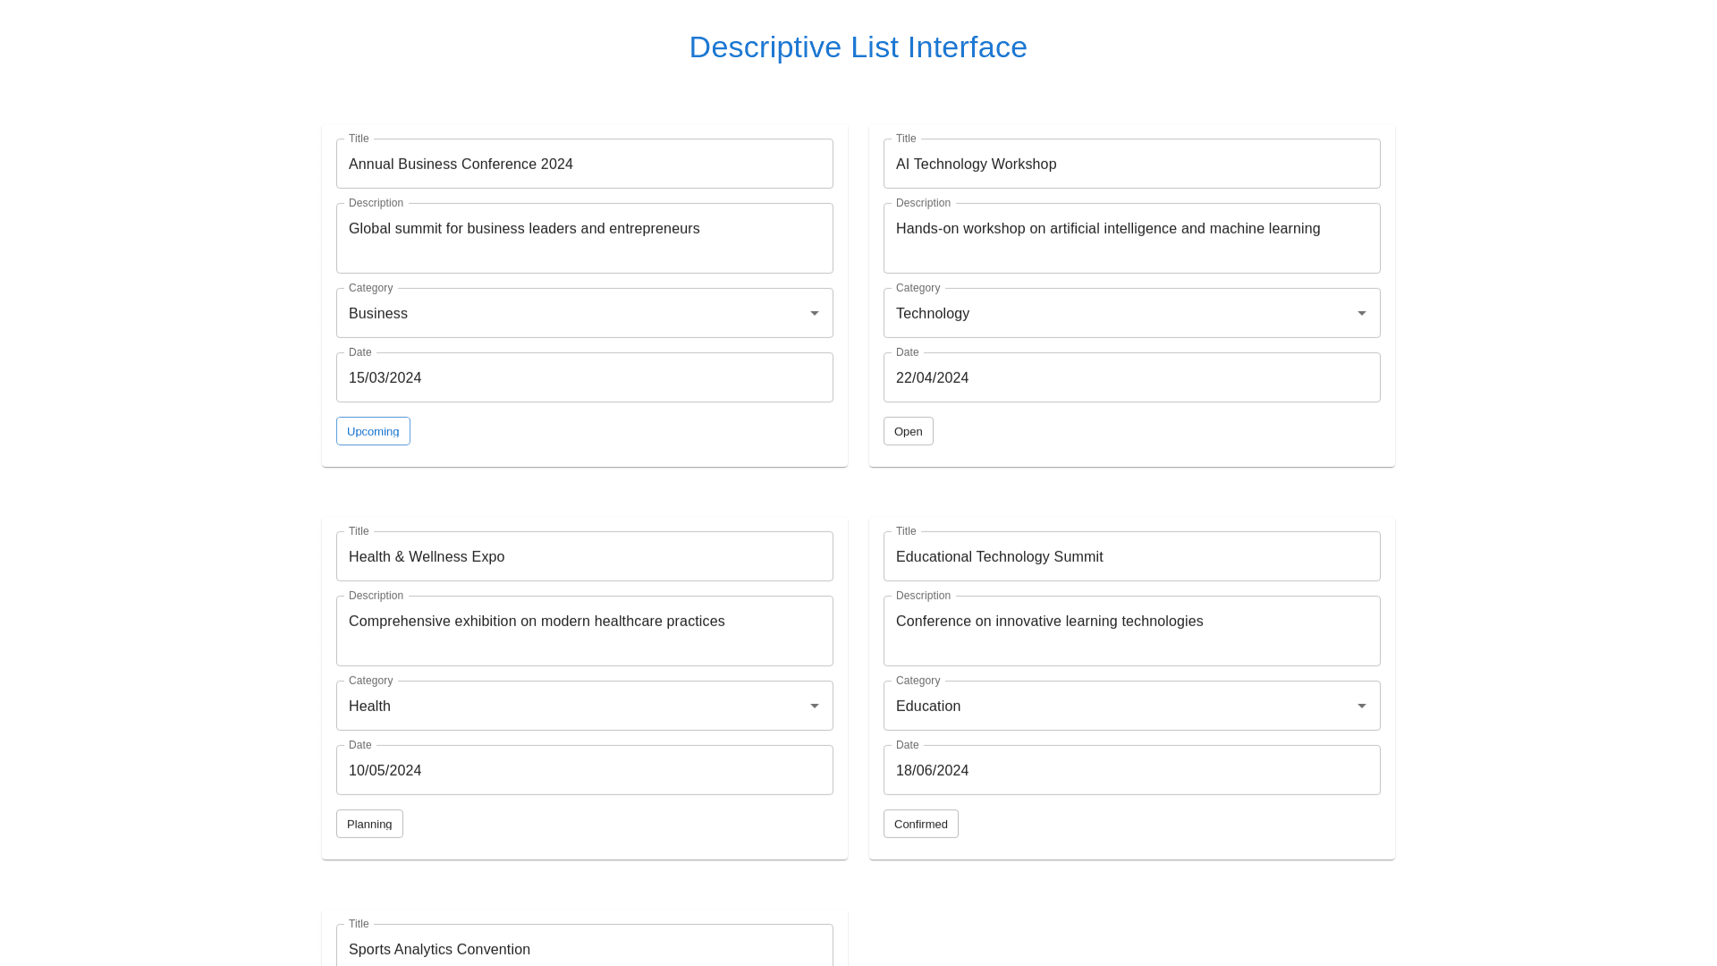This screenshot has width=1717, height=966.
Task: Click the Upcoming status chip
Action: pos(373,431)
